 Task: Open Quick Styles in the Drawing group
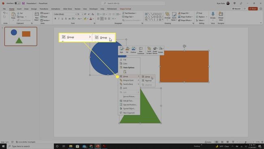pos(174,16)
